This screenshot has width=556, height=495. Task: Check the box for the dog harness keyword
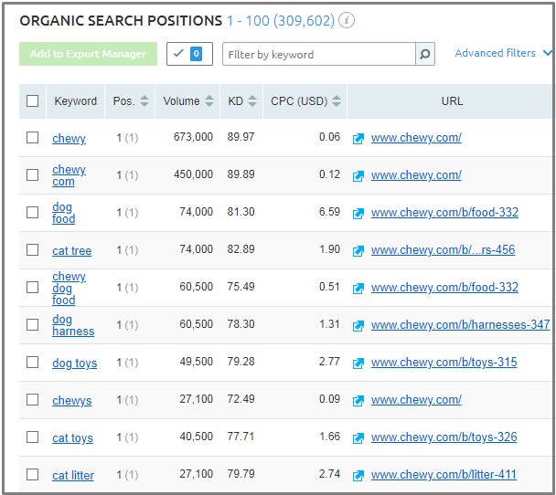click(x=32, y=325)
